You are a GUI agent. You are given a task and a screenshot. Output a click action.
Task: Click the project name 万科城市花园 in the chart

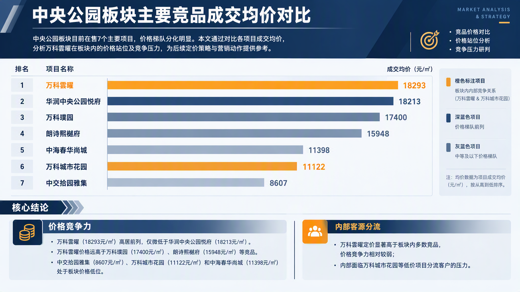pos(66,167)
